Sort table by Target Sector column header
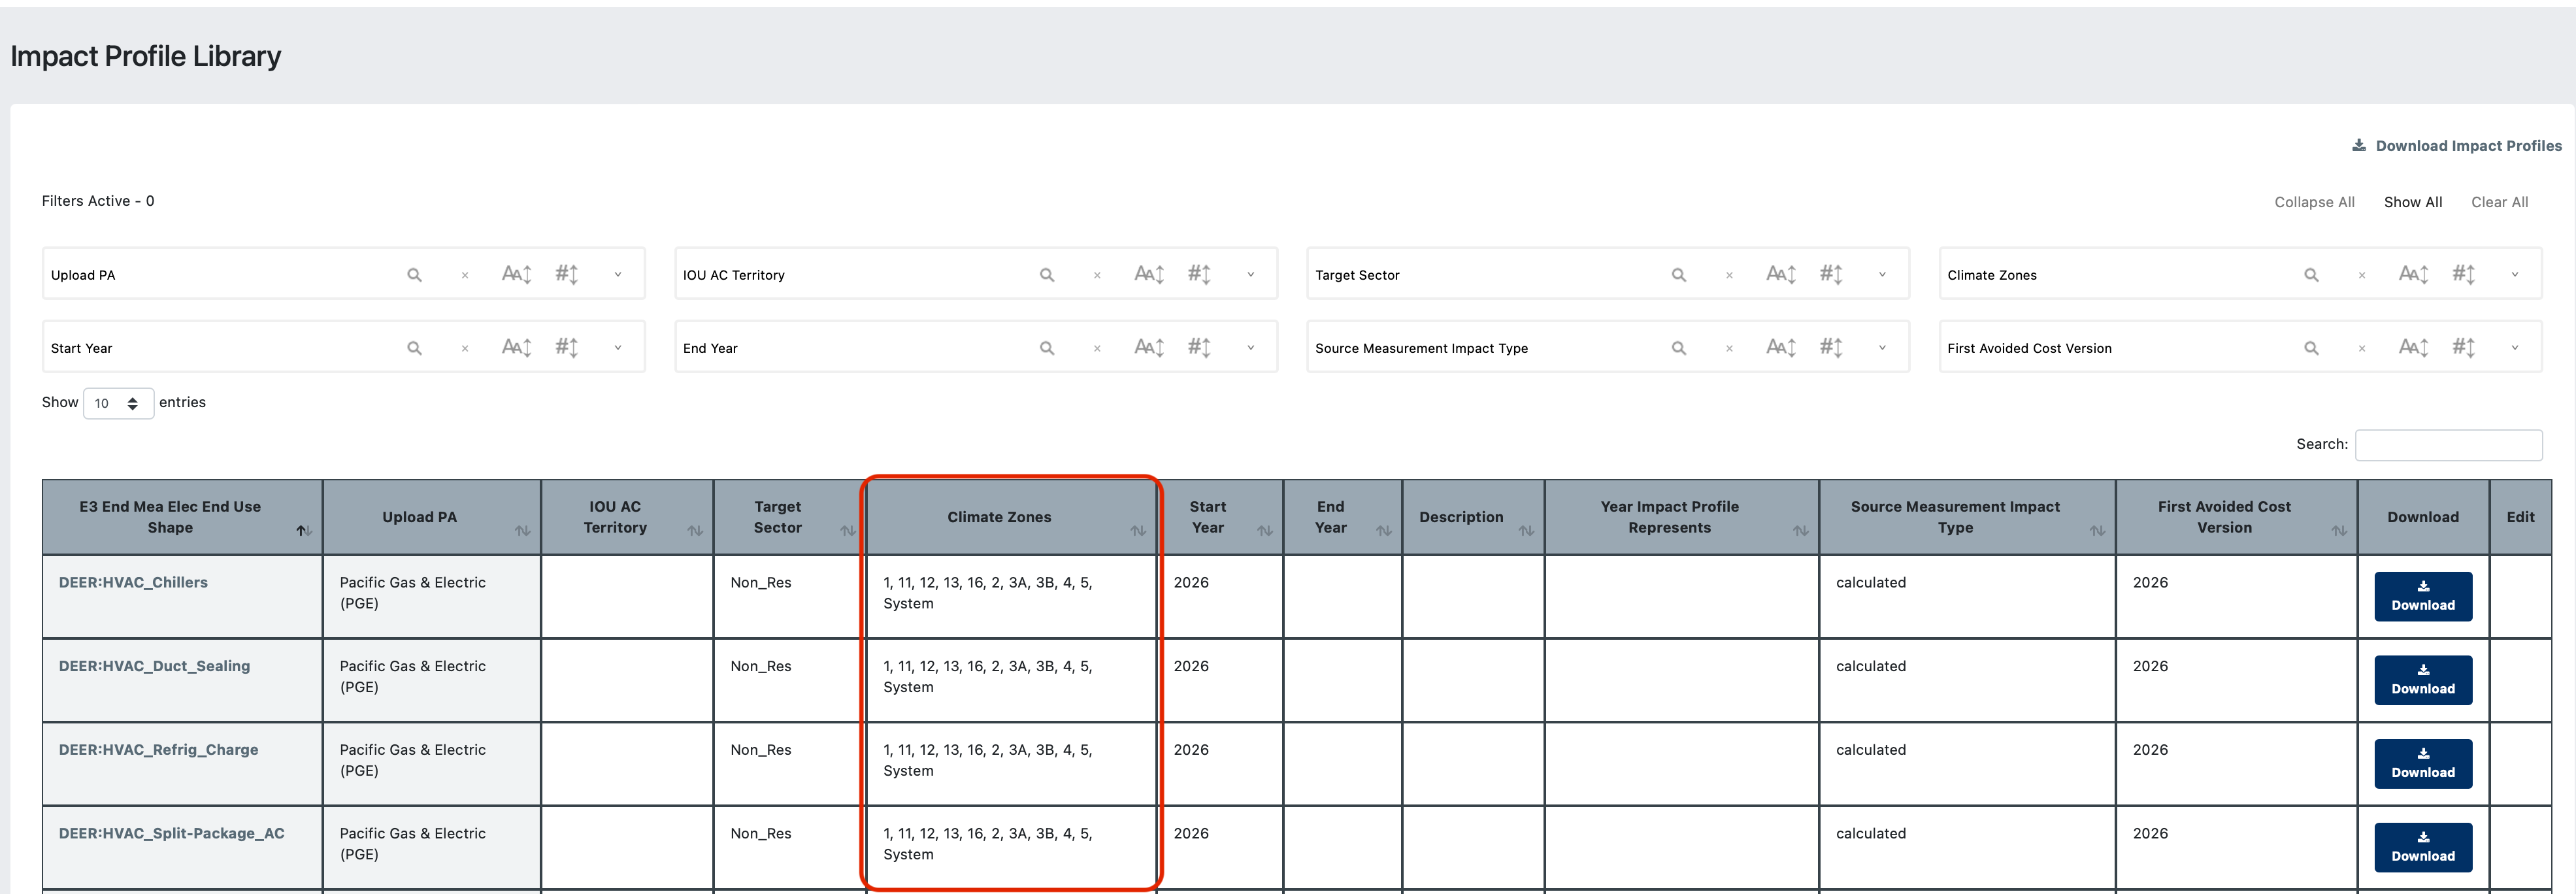The height and width of the screenshot is (894, 2576). pyautogui.click(x=790, y=517)
